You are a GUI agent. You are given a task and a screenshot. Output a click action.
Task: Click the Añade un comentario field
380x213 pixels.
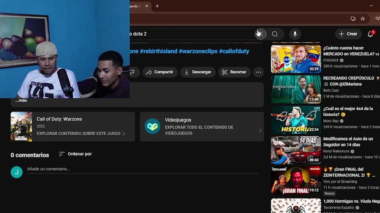pyautogui.click(x=143, y=169)
